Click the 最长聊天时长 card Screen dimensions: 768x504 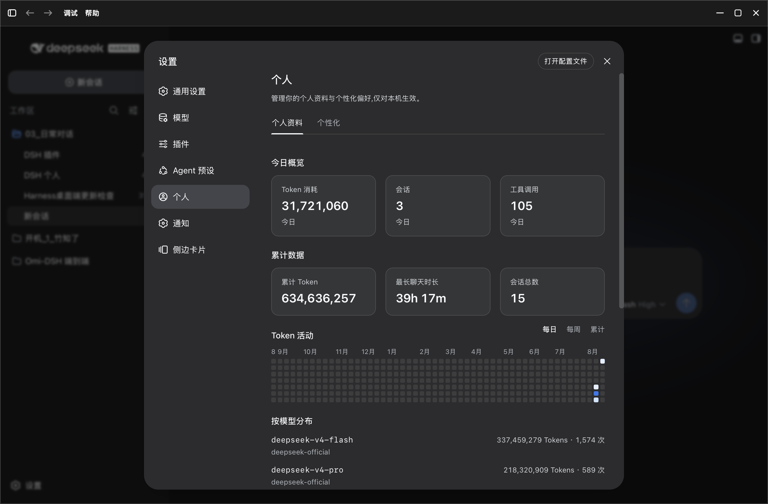[438, 292]
